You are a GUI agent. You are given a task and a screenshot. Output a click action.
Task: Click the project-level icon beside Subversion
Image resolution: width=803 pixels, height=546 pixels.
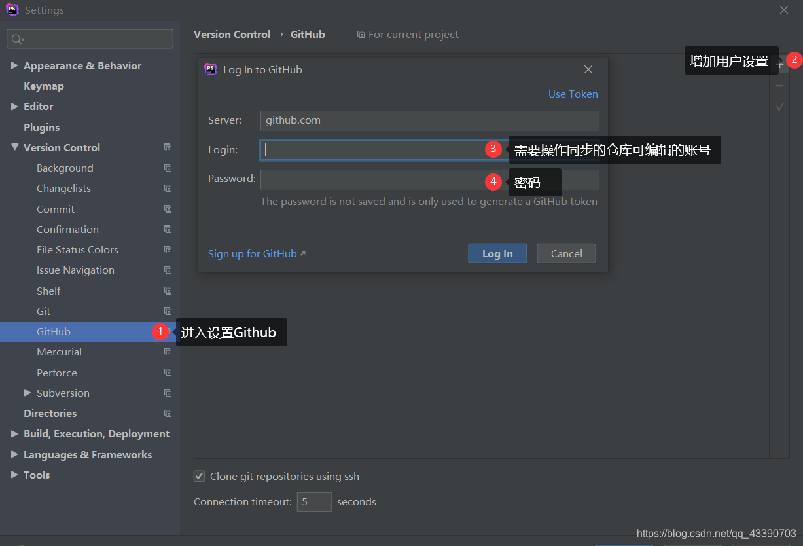[168, 393]
